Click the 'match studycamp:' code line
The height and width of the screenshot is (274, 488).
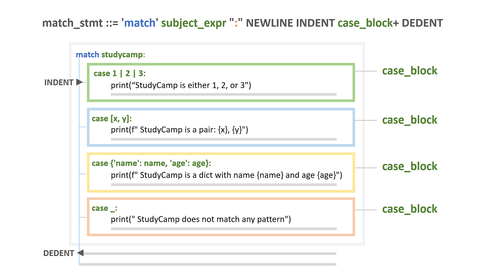[x=111, y=55]
